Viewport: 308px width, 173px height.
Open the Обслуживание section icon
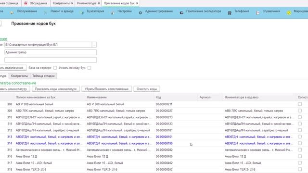click(x=12, y=13)
